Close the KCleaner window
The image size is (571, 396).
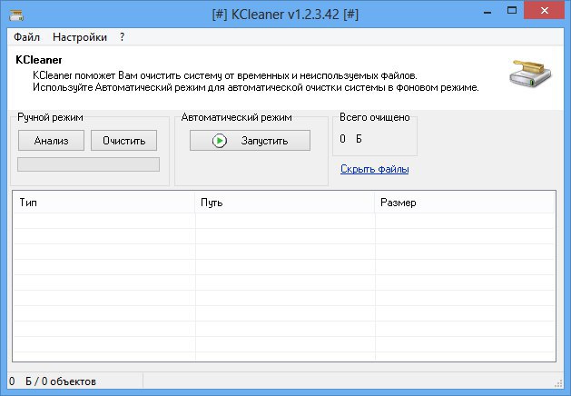pos(545,11)
